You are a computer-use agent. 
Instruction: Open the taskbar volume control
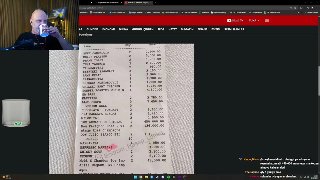click(308, 177)
